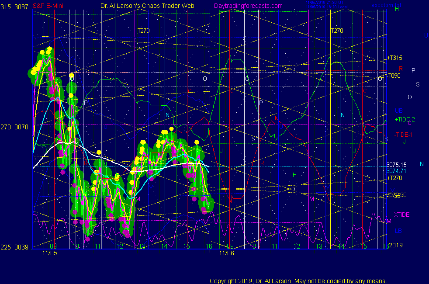Click the green "+TIDE-2" legend label
Image resolution: width=429 pixels, height=284 pixels.
pos(405,120)
